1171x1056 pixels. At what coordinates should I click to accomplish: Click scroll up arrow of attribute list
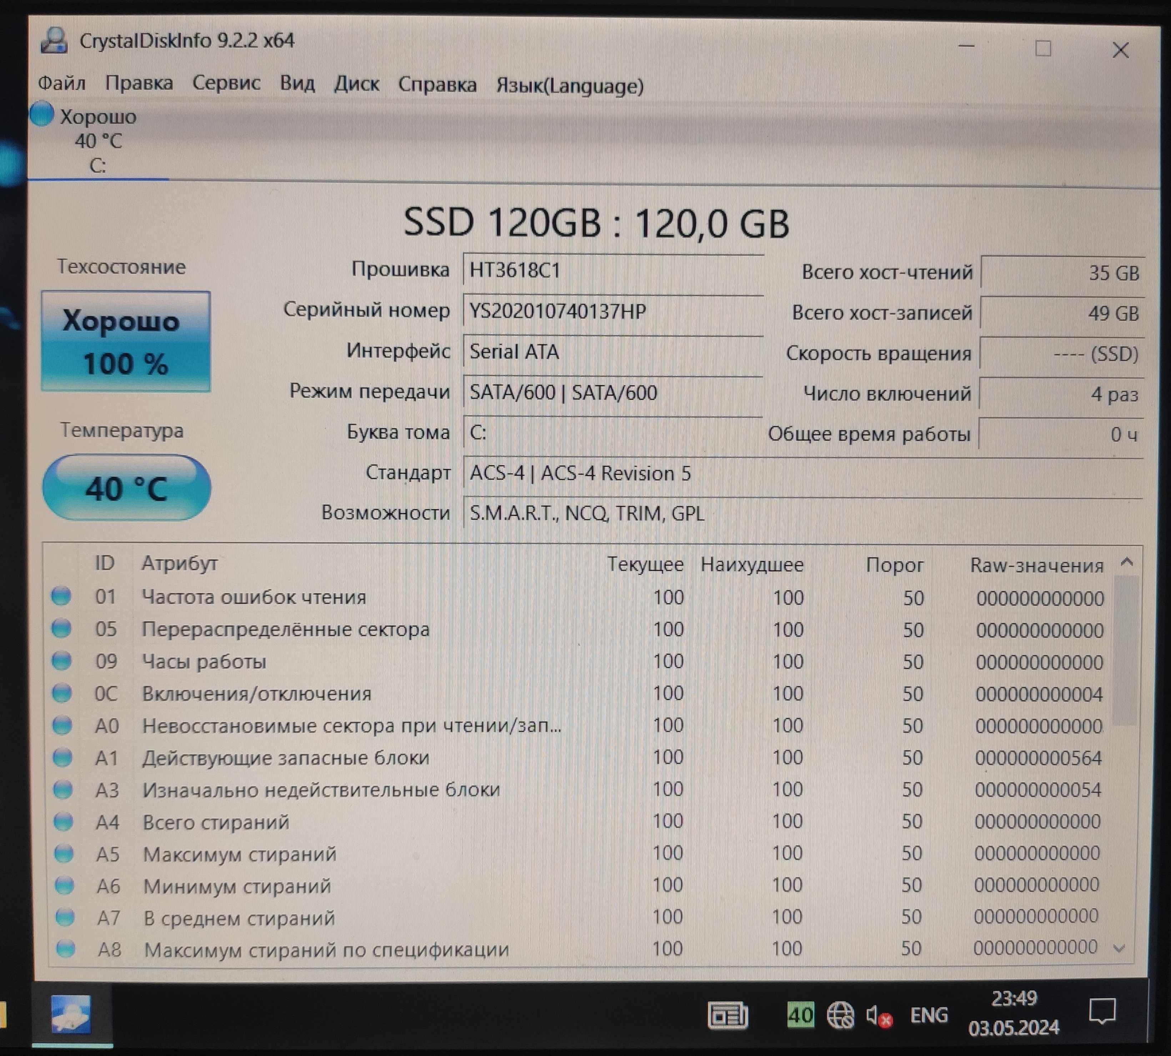(x=1127, y=562)
